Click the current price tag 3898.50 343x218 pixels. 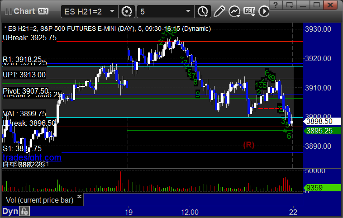coord(322,121)
